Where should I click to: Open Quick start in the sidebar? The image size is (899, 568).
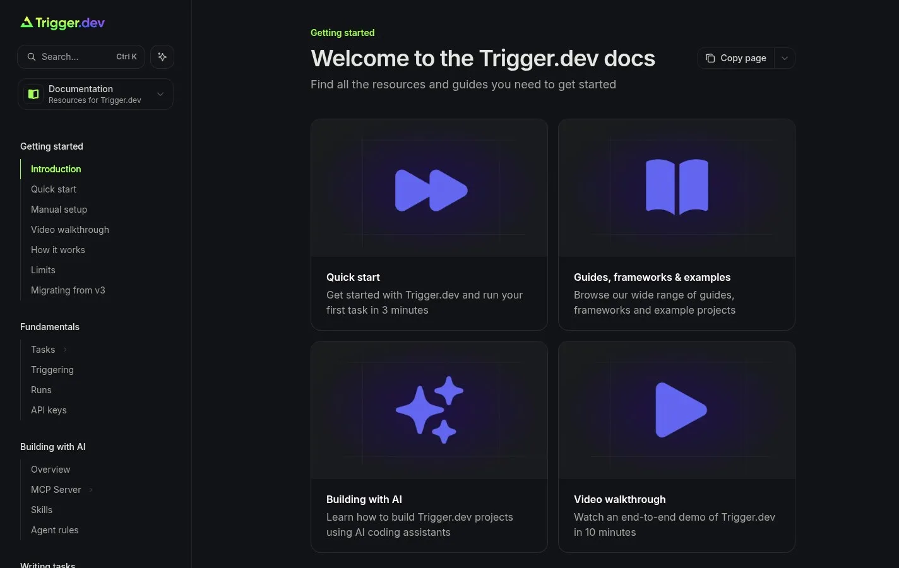(54, 189)
